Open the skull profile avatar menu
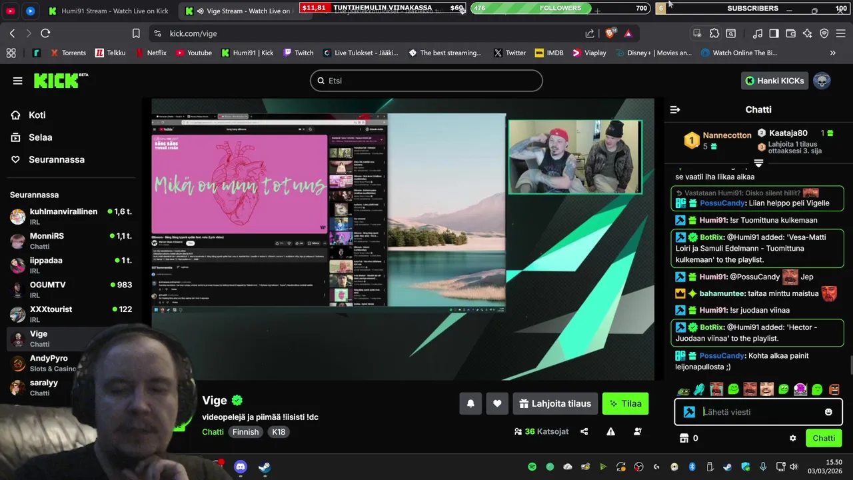The image size is (853, 480). pyautogui.click(x=822, y=81)
